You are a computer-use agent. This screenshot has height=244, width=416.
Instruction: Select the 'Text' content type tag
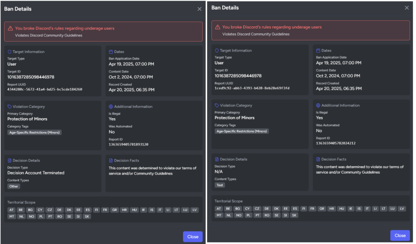pyautogui.click(x=220, y=185)
